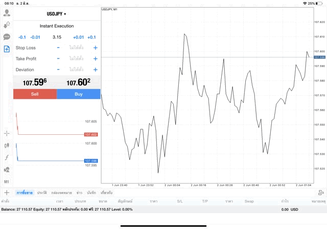Click the chart layout icon at bottom right
The height and width of the screenshot is (229, 327).
click(x=320, y=193)
